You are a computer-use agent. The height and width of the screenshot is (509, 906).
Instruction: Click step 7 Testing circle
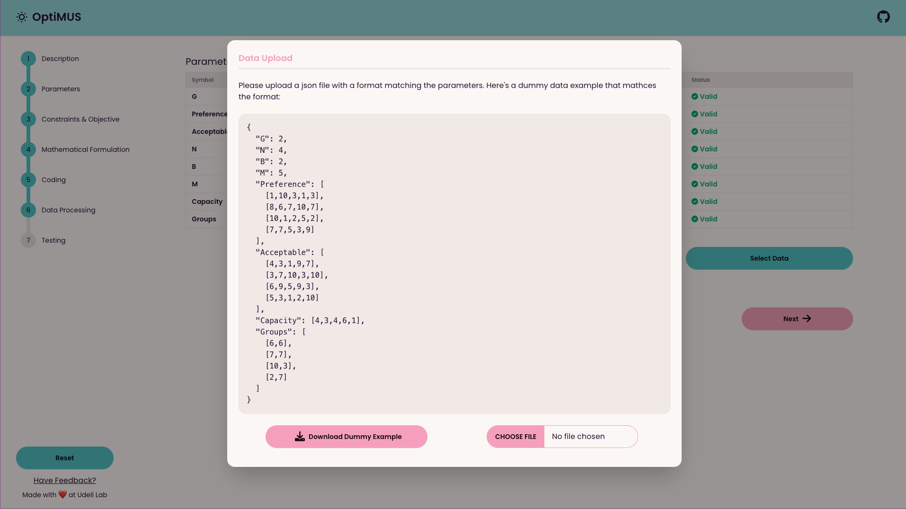tap(28, 240)
